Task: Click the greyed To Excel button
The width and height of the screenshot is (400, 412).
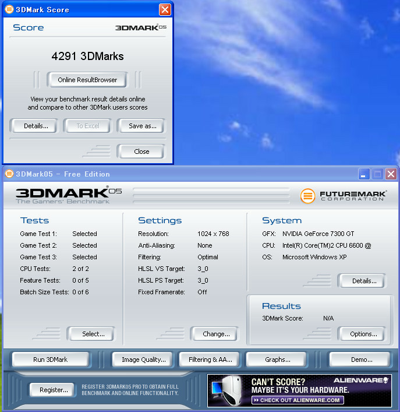Action: (88, 126)
